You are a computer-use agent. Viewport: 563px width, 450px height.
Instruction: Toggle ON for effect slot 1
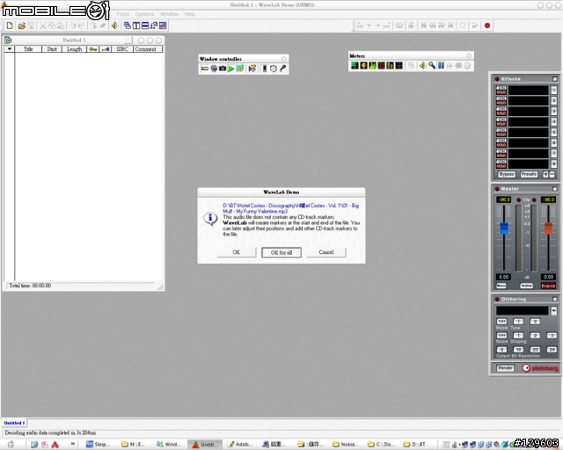tap(501, 88)
